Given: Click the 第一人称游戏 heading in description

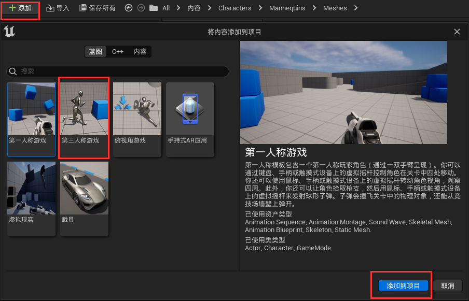Looking at the screenshot, I should coord(276,153).
